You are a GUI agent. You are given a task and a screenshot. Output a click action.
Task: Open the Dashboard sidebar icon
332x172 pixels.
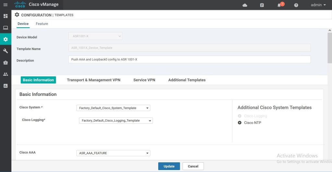[x=6, y=16]
